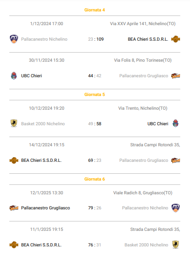Click UBC Chieri logo in Giornata 5
The width and height of the screenshot is (190, 256).
[x=175, y=123]
